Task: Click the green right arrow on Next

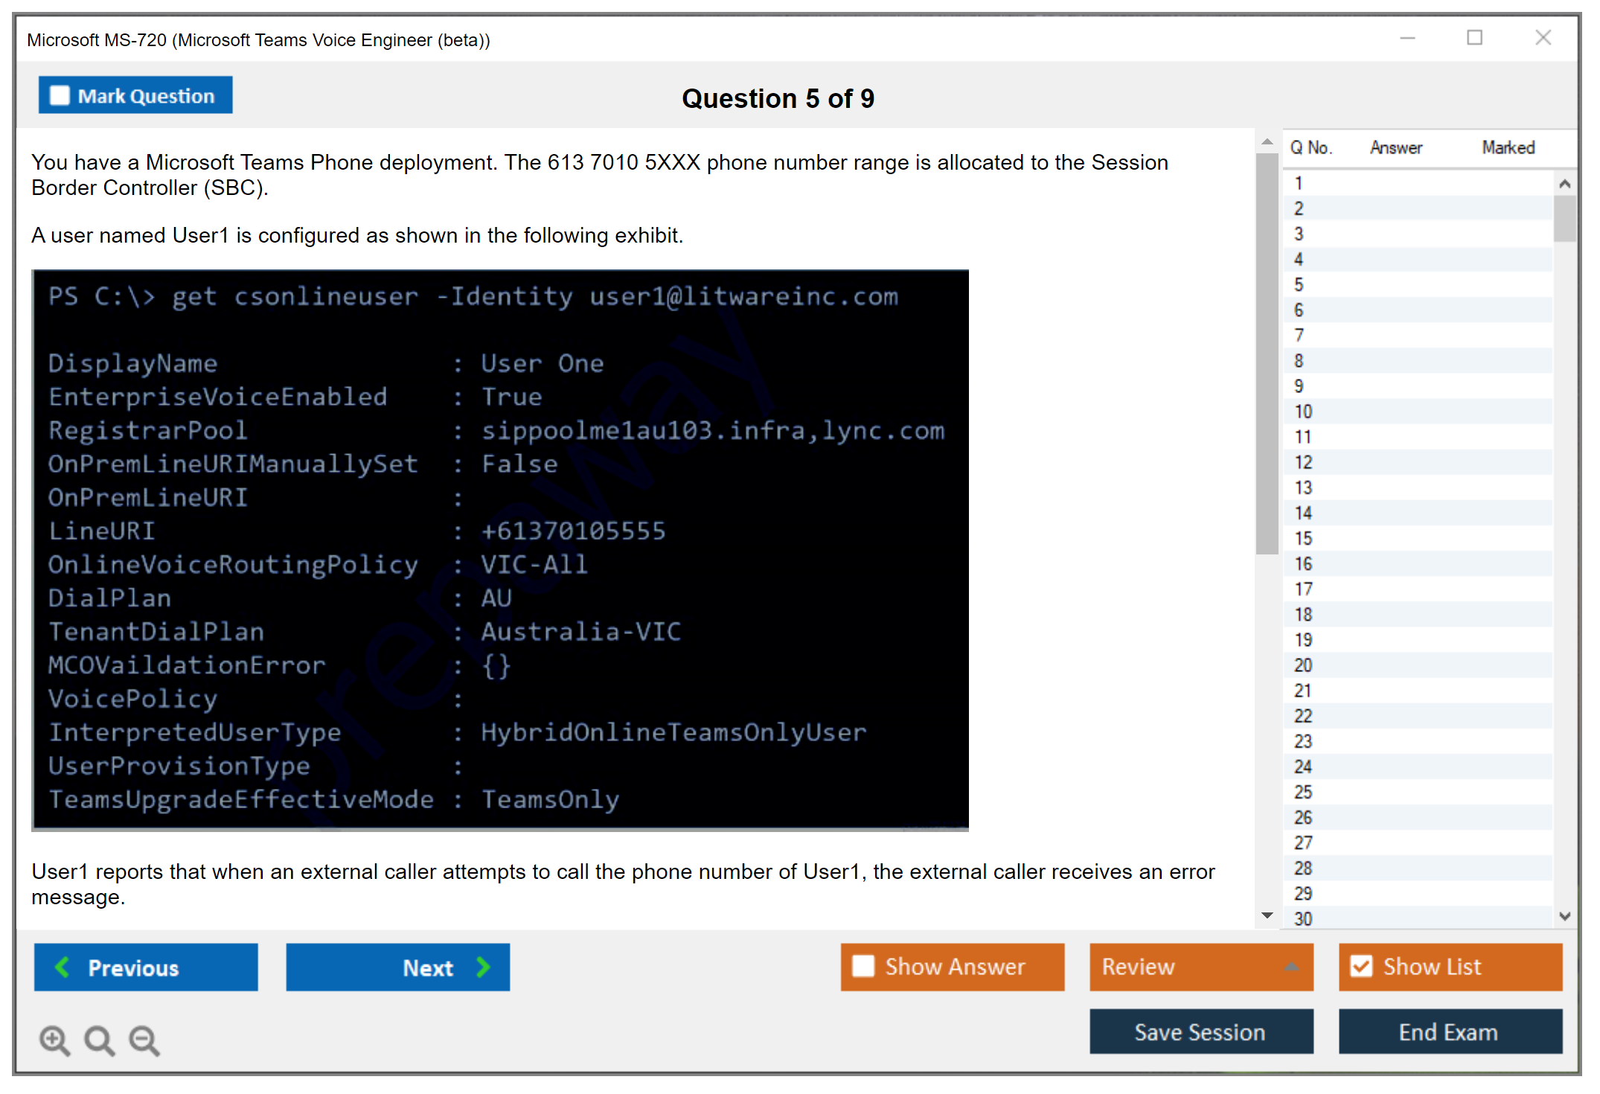Action: click(x=483, y=967)
